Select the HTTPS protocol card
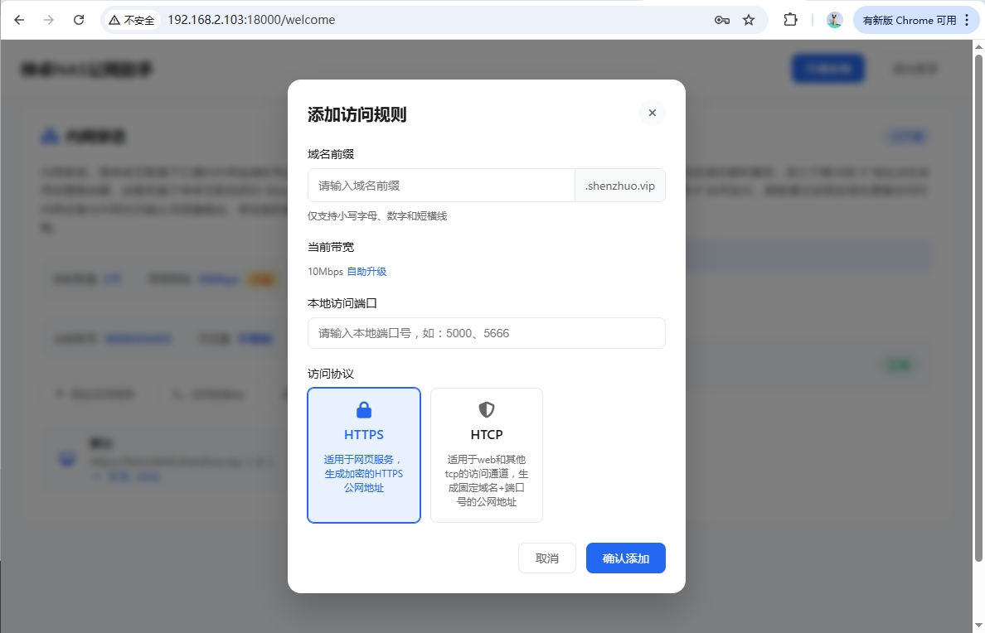Screen dimensions: 985x633 (364, 455)
